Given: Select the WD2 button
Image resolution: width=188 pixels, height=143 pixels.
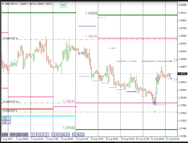Looking at the screenshot, I should pos(60,134).
